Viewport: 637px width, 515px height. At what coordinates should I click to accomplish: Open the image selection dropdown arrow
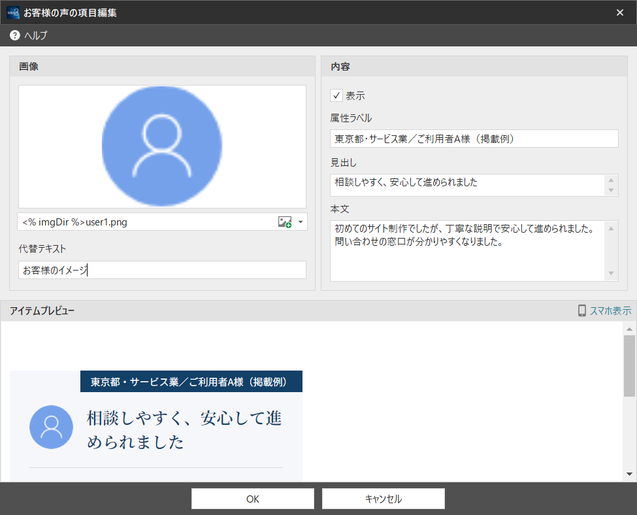click(301, 222)
